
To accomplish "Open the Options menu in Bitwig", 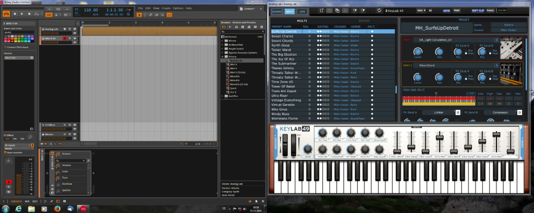I will (x=178, y=8).
